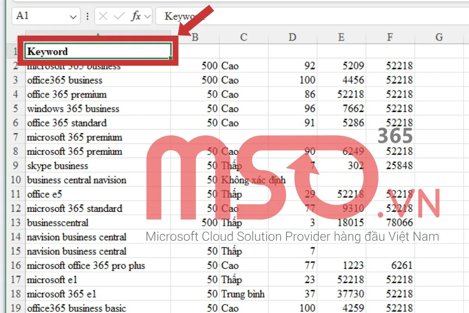The height and width of the screenshot is (313, 469).
Task: Select column D header
Action: click(292, 37)
